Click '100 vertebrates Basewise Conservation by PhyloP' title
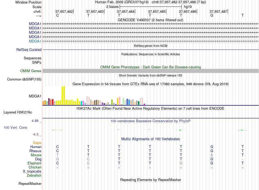The height and width of the screenshot is (190, 259). (150, 121)
